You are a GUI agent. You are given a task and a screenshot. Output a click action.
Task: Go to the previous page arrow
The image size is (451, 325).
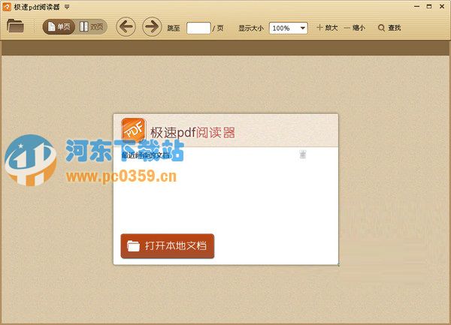click(x=126, y=27)
